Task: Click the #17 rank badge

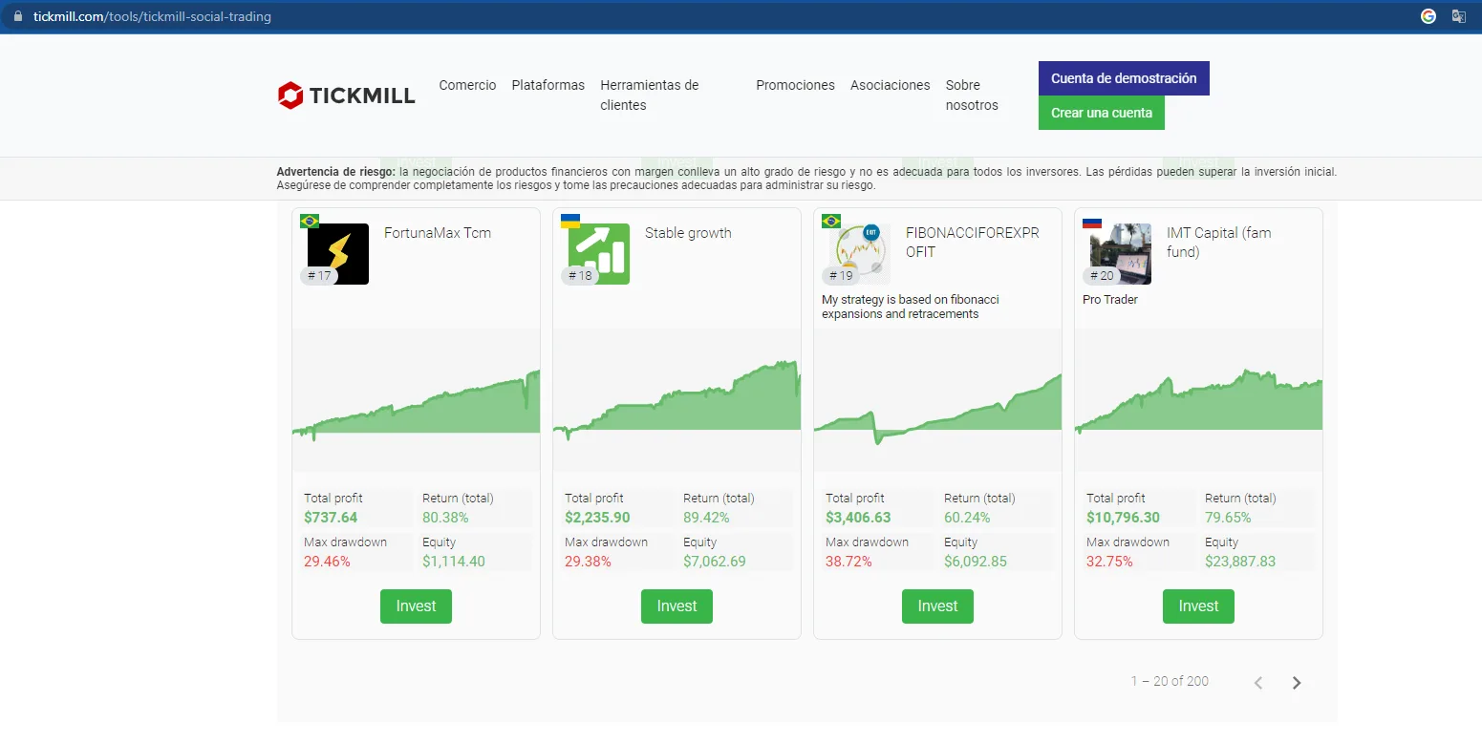Action: tap(319, 276)
